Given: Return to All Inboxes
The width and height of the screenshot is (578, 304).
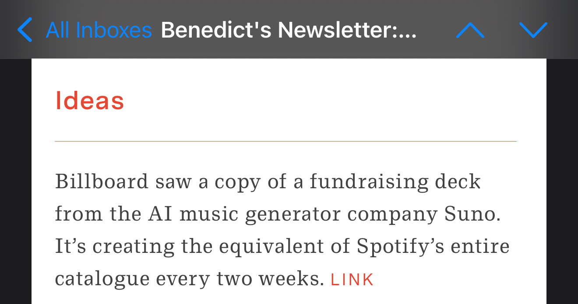Looking at the screenshot, I should tap(99, 30).
